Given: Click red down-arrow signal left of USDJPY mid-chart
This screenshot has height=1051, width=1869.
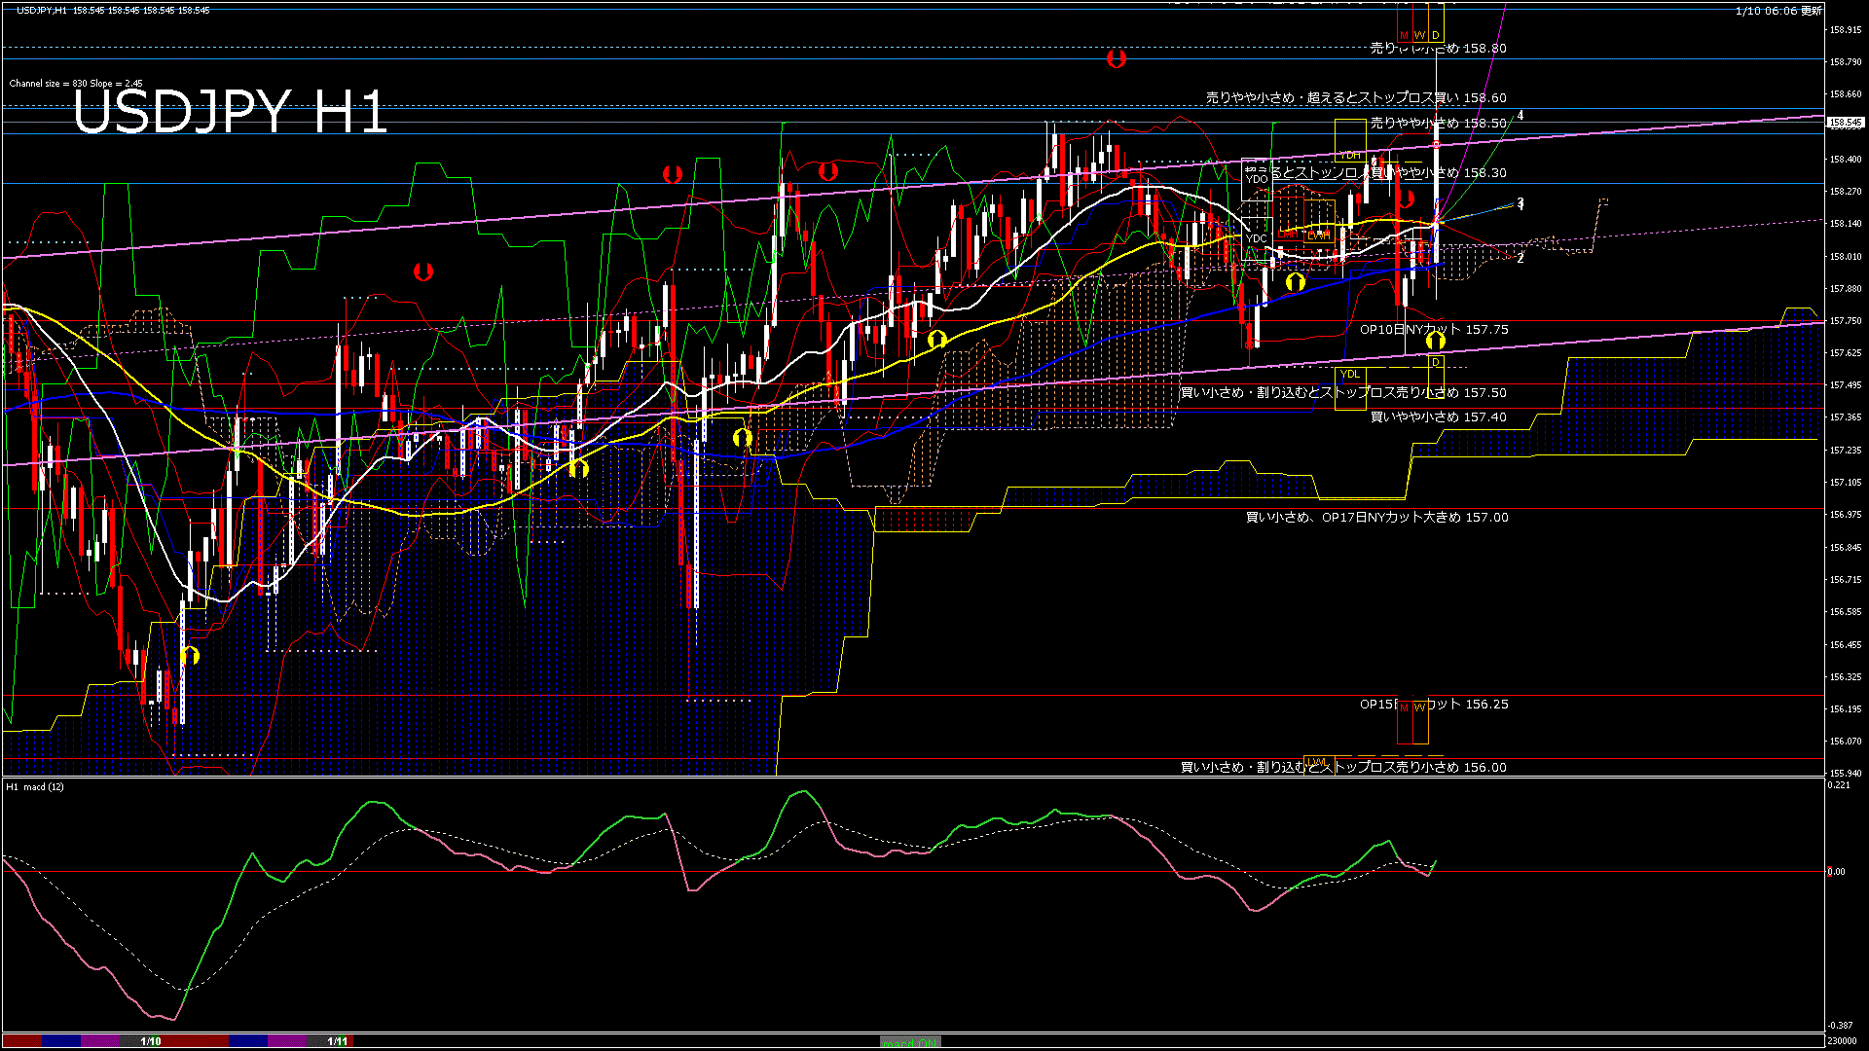Looking at the screenshot, I should point(422,272).
